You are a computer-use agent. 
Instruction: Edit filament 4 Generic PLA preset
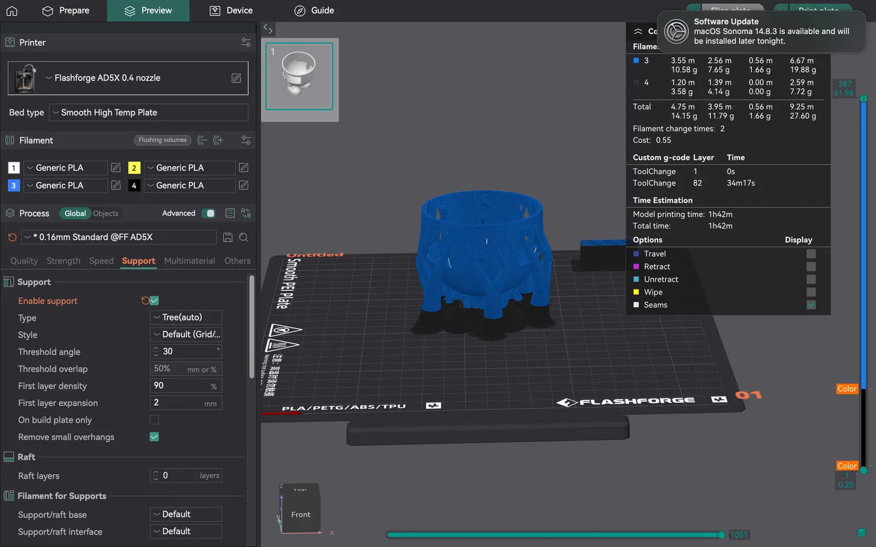coord(244,185)
